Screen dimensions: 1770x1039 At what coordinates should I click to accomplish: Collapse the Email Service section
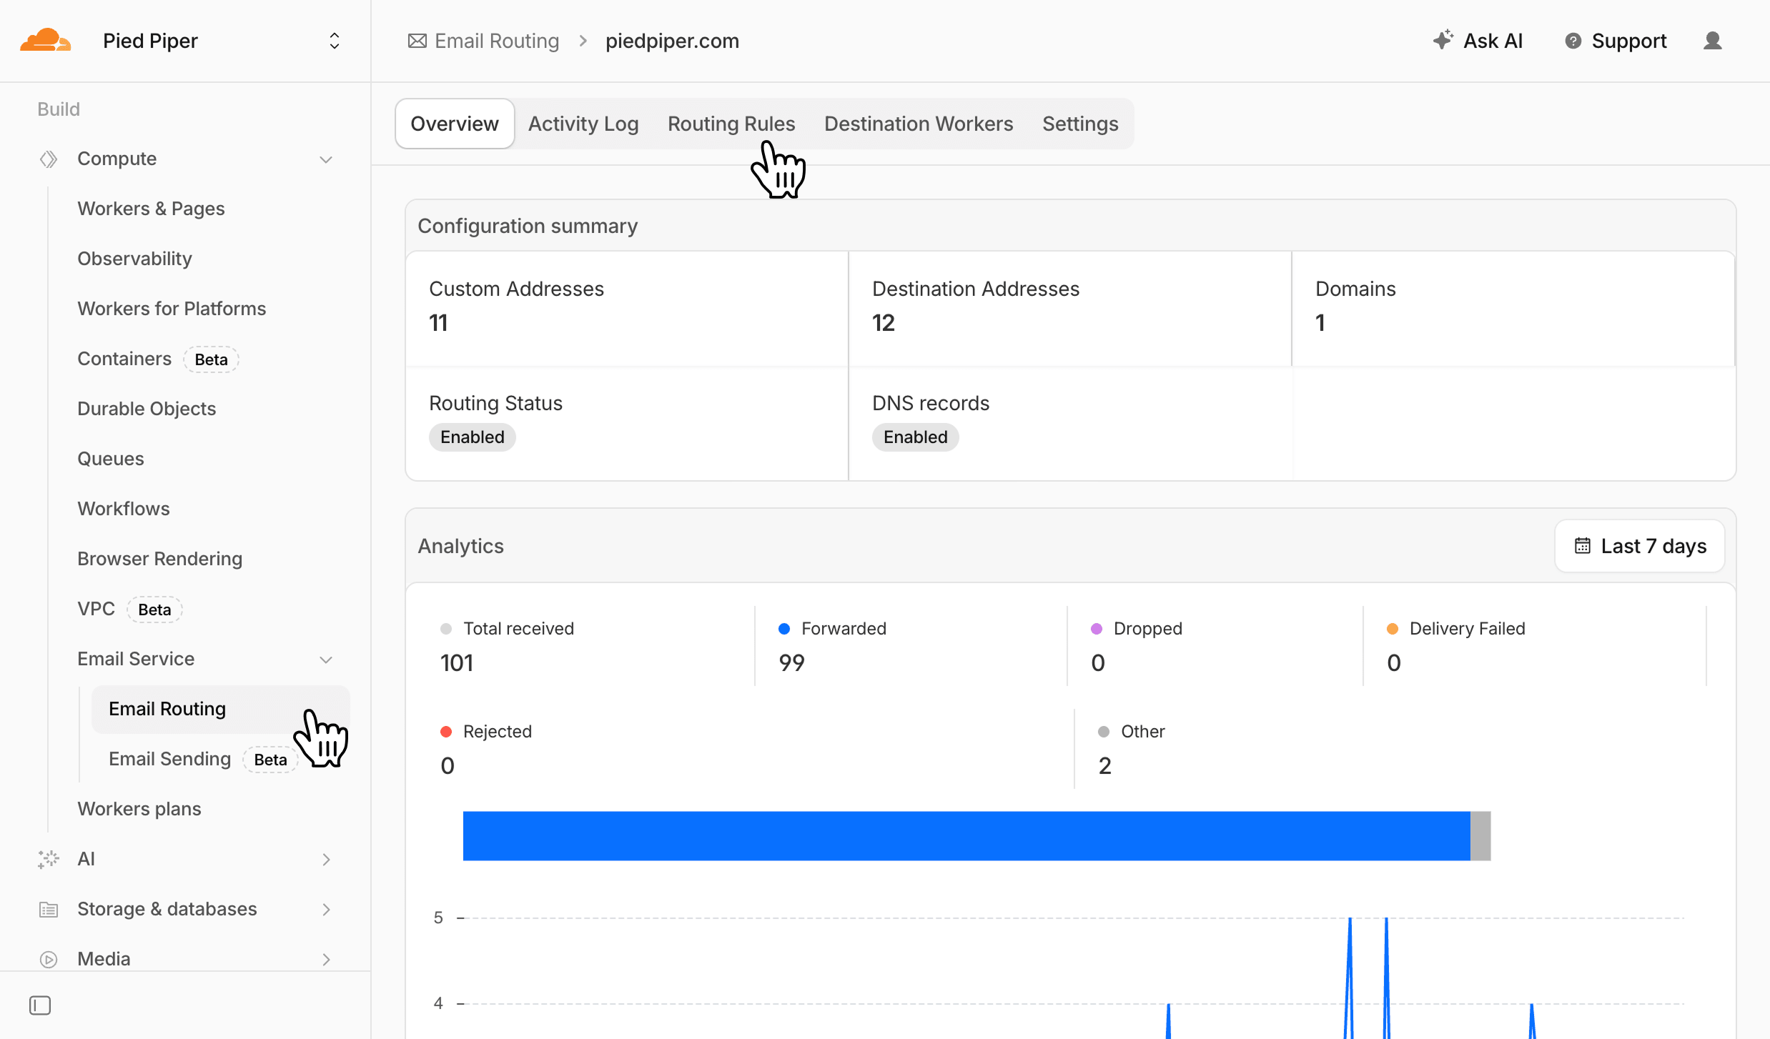[327, 659]
